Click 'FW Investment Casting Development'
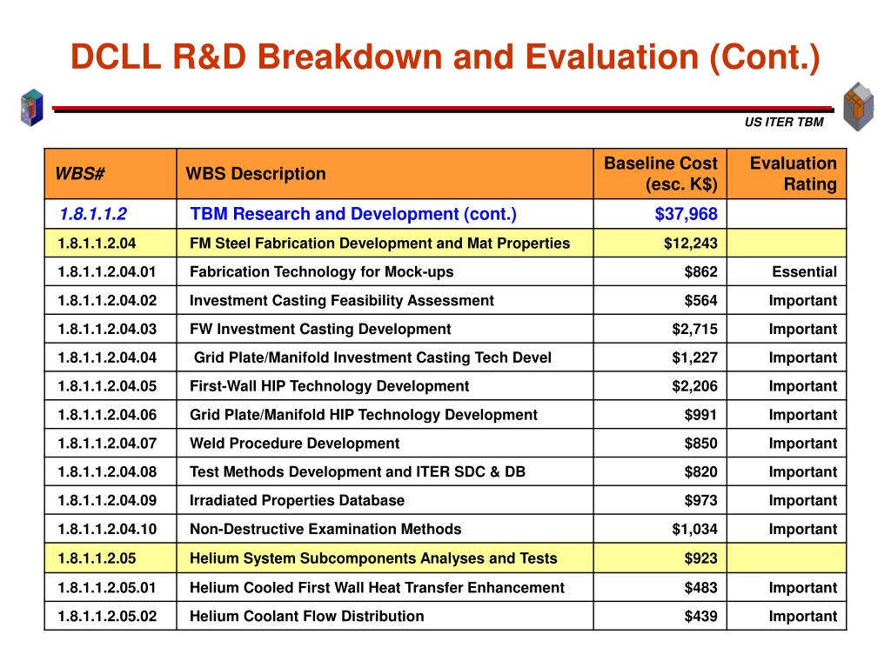Screen dimensions: 891x668 coord(320,330)
